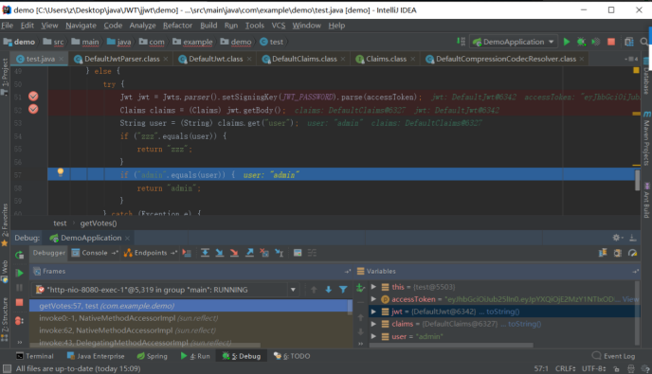Close the DefaultClaims.class tab
The width and height of the screenshot is (652, 374).
(343, 59)
